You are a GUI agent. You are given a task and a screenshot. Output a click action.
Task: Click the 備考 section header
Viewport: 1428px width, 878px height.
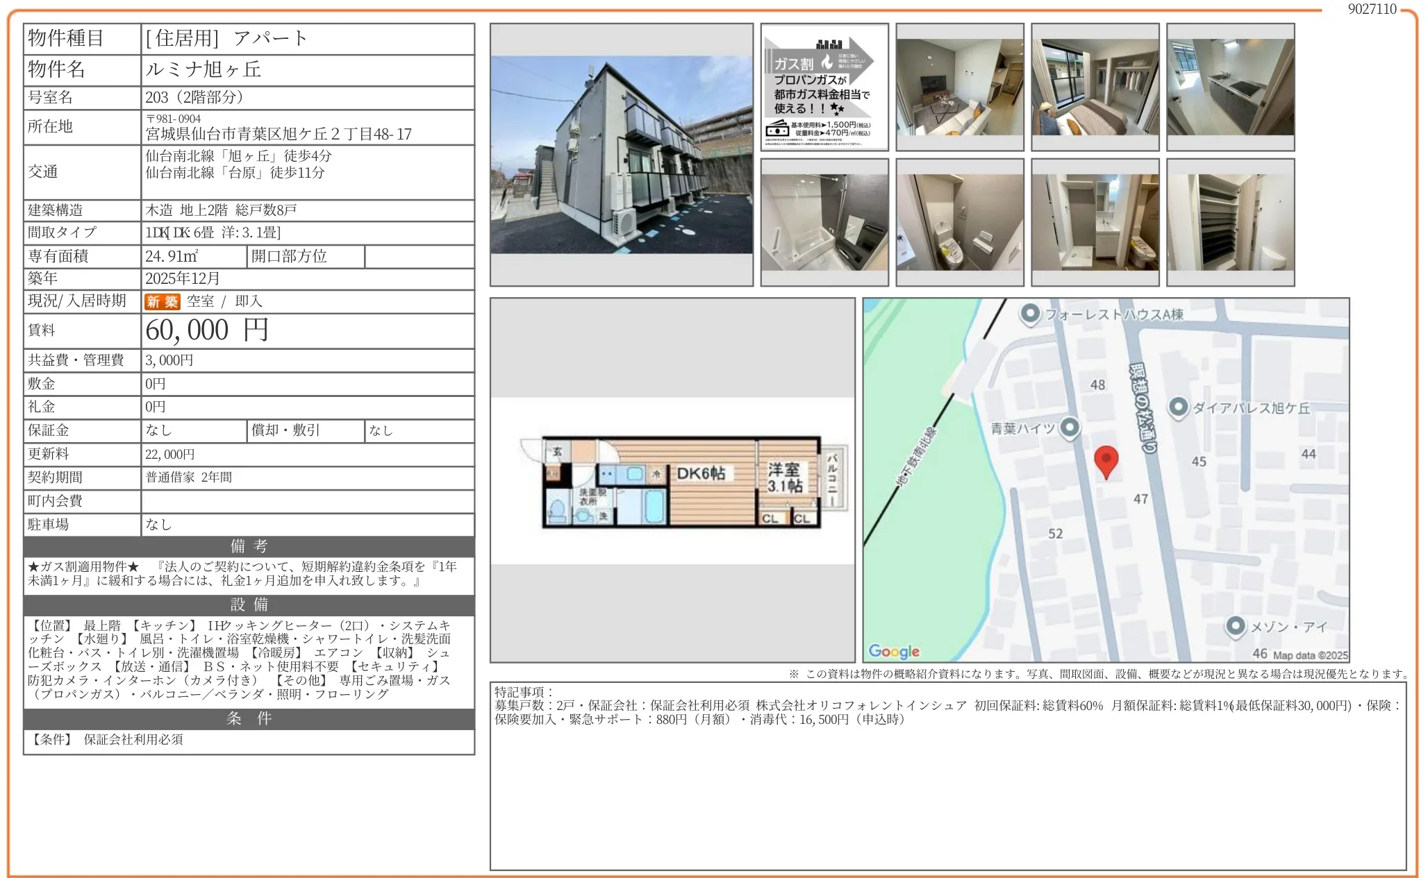pyautogui.click(x=249, y=546)
